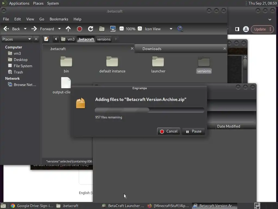Open the clock showing Thu Sep 21
The image size is (278, 209).
click(x=263, y=3)
